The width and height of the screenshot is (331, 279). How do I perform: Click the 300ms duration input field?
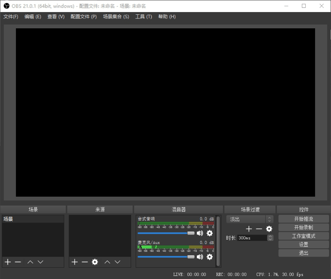pyautogui.click(x=252, y=238)
